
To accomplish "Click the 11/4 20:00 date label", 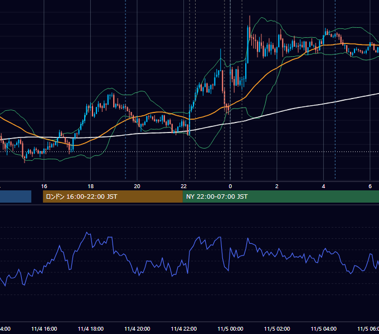I will (137, 328).
